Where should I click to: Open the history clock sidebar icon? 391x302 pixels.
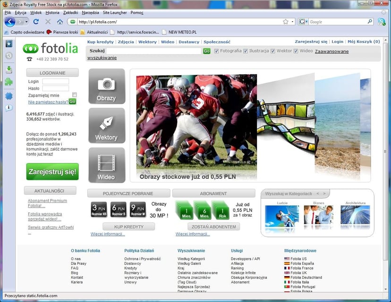click(9, 55)
